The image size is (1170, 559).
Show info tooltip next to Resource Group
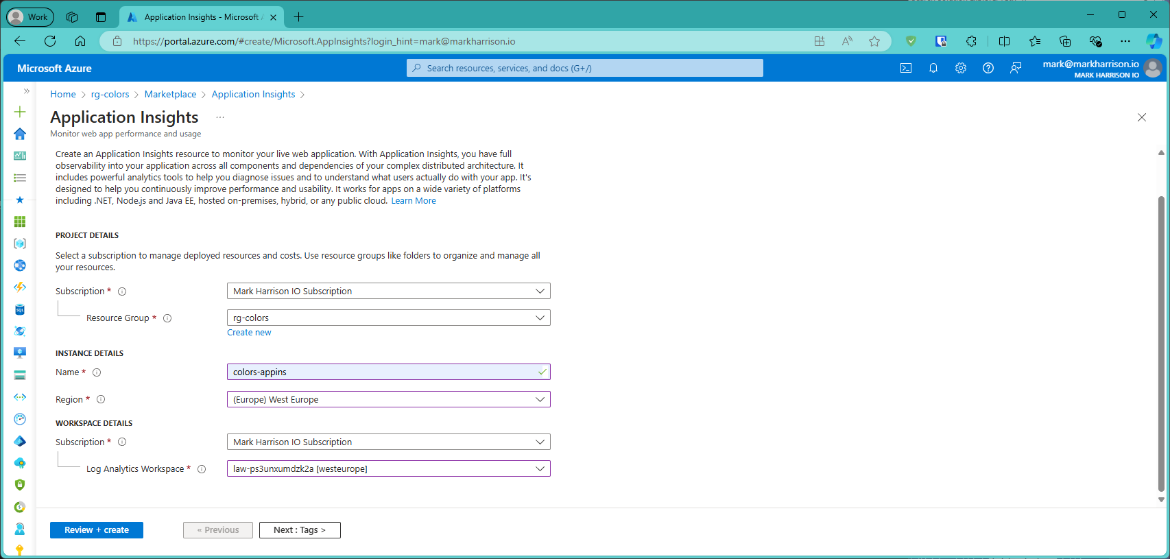(167, 318)
